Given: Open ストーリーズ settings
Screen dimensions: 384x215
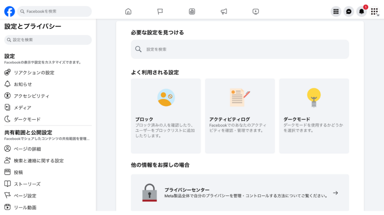Looking at the screenshot, I should click(27, 184).
